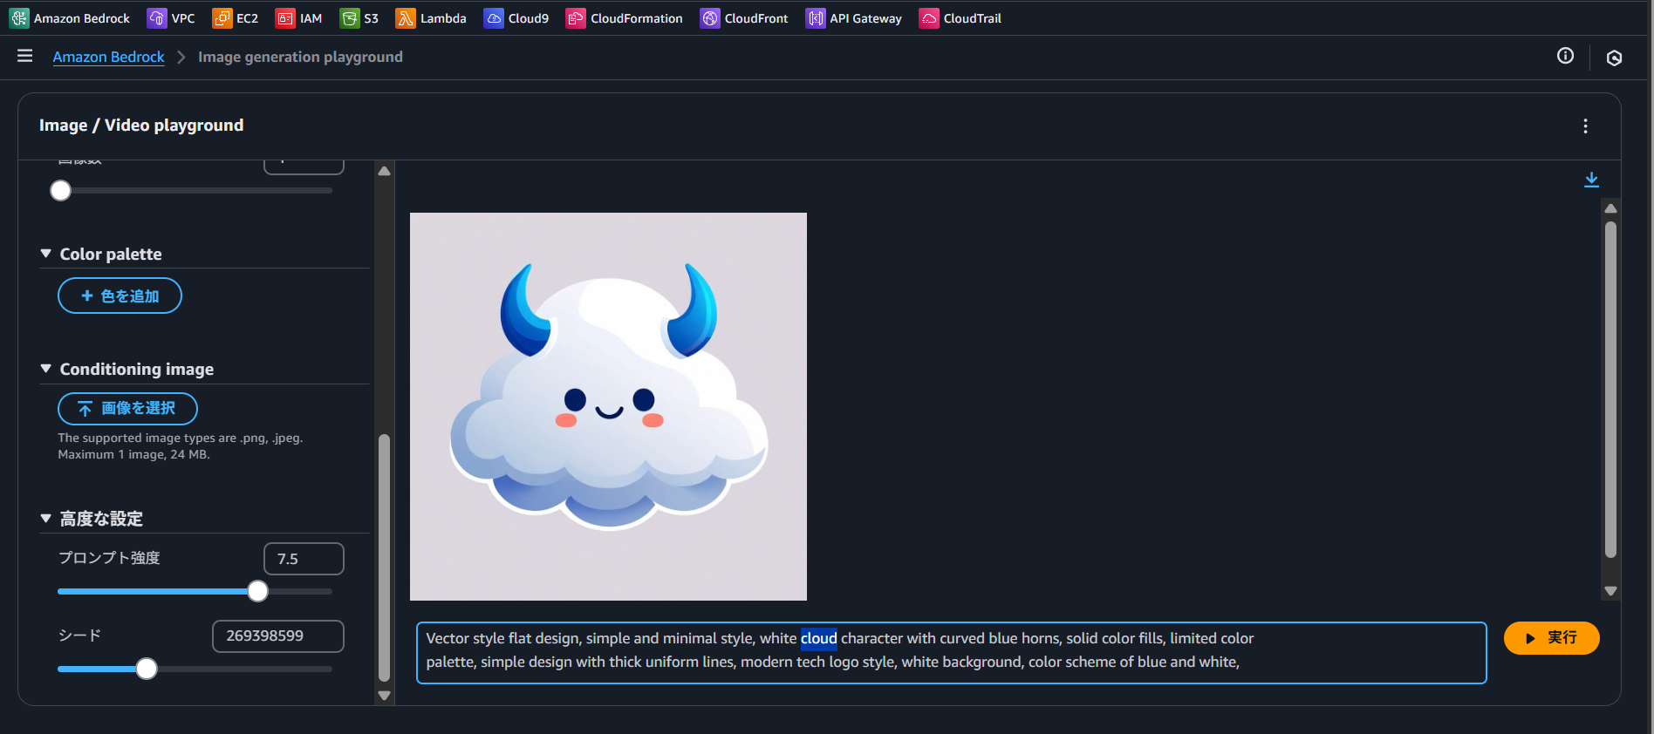Screen dimensions: 1654x734
Task: Open the VPC service shortcut
Action: tap(171, 18)
